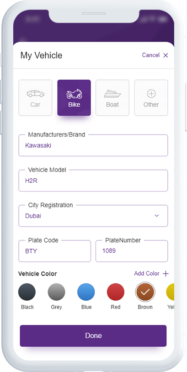Focus the Manufacturers/Brand field with Kawasaki
This screenshot has width=187, height=372.
point(93,145)
